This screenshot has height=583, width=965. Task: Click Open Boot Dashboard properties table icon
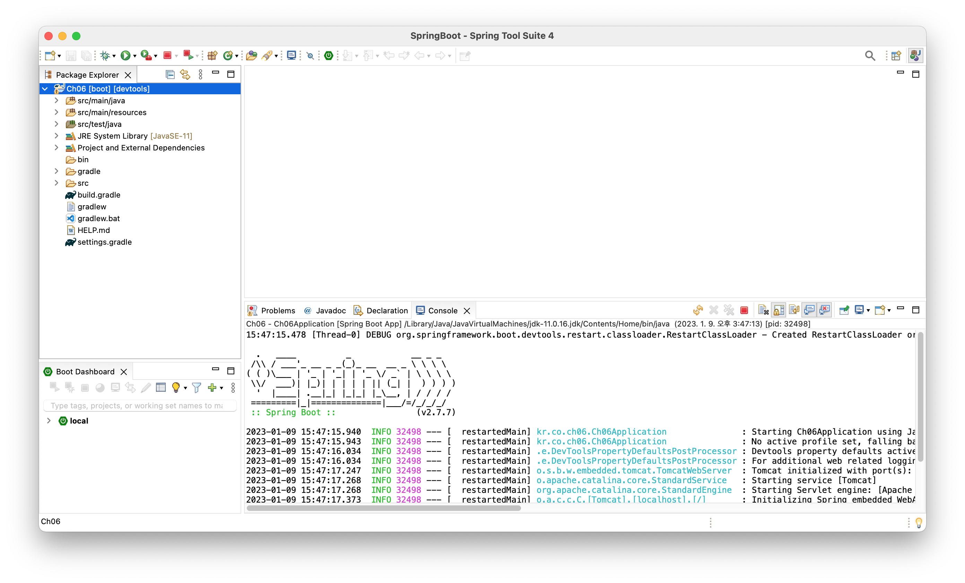[x=160, y=387]
